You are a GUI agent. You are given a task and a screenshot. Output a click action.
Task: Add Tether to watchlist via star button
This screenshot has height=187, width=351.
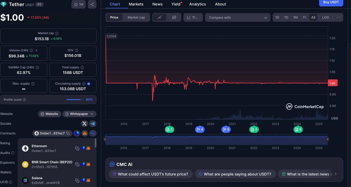tap(79, 4)
